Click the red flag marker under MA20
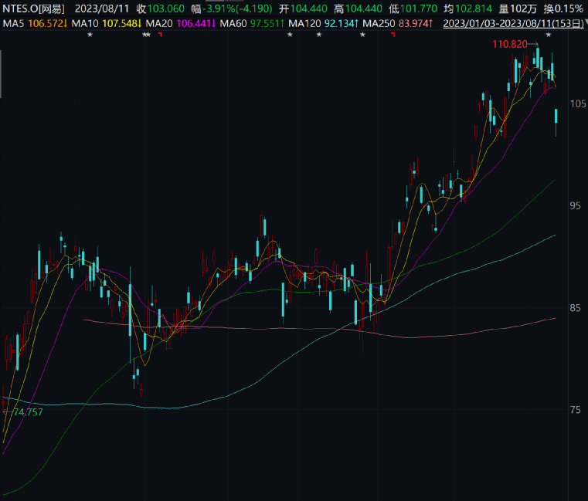588x501 pixels. 160,36
